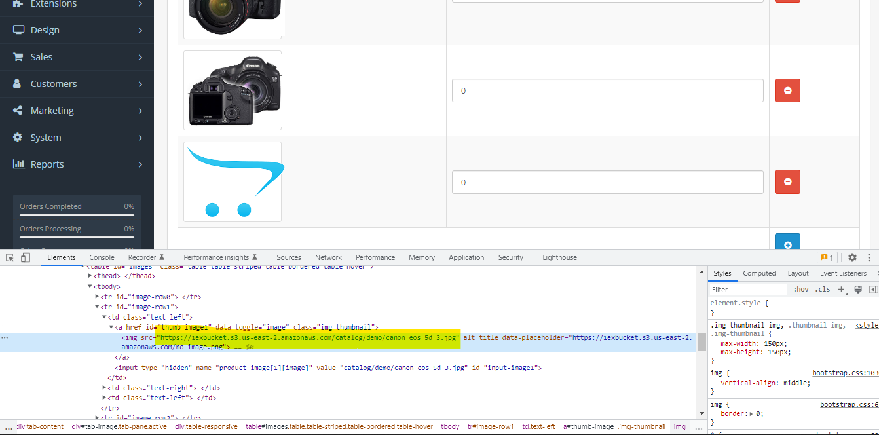Image resolution: width=879 pixels, height=435 pixels.
Task: Expand the Customers sidebar menu
Action: click(x=140, y=84)
